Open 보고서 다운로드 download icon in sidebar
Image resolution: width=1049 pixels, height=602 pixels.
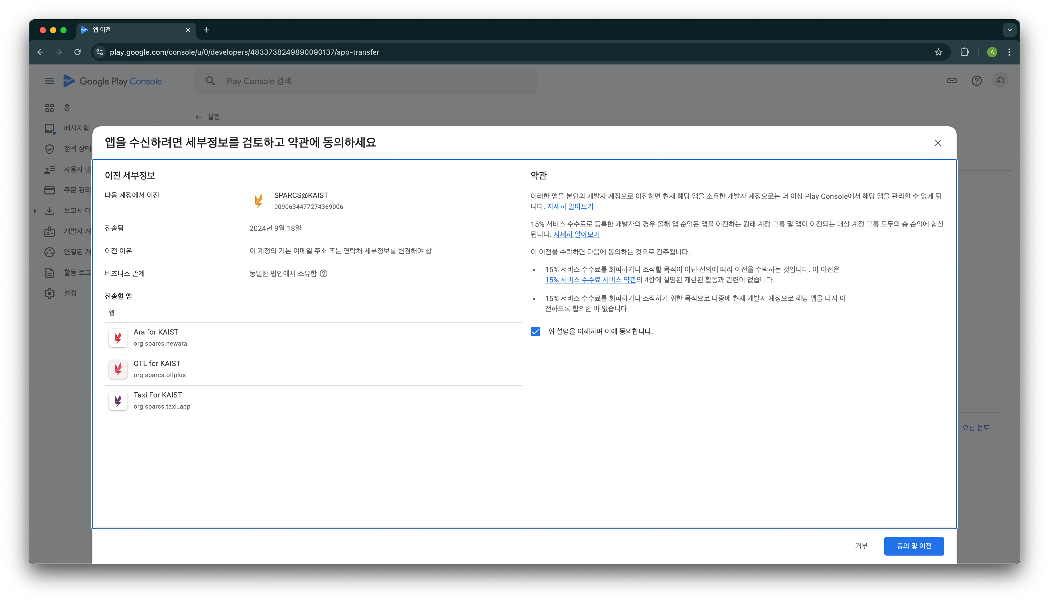coord(50,211)
